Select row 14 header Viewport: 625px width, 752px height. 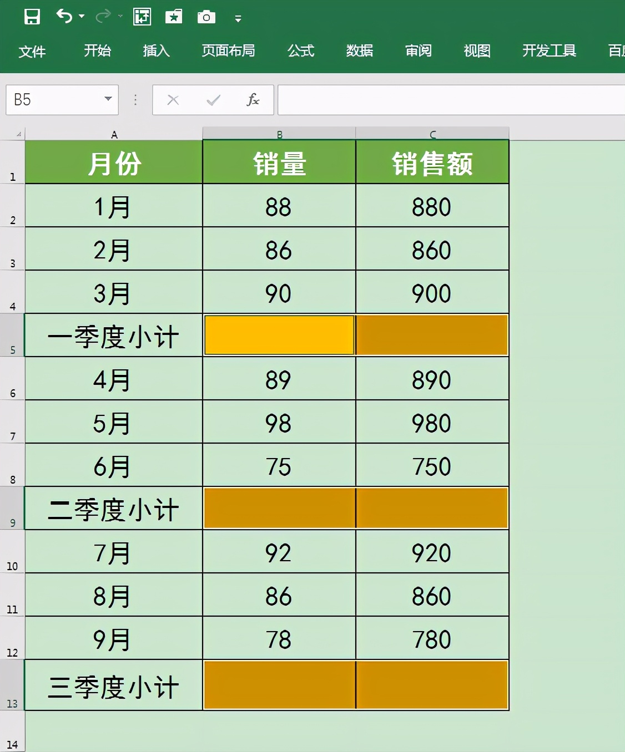[12, 732]
